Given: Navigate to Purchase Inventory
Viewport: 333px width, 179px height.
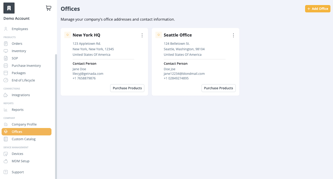Looking at the screenshot, I should coord(26,66).
